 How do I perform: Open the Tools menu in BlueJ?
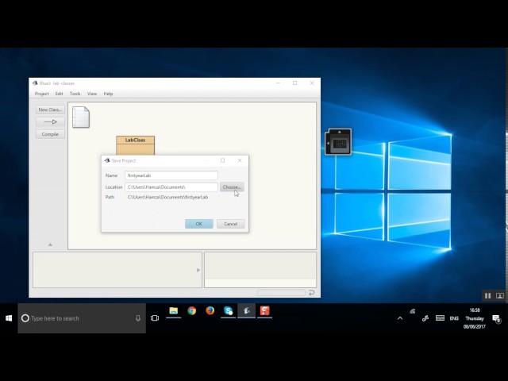tap(75, 94)
